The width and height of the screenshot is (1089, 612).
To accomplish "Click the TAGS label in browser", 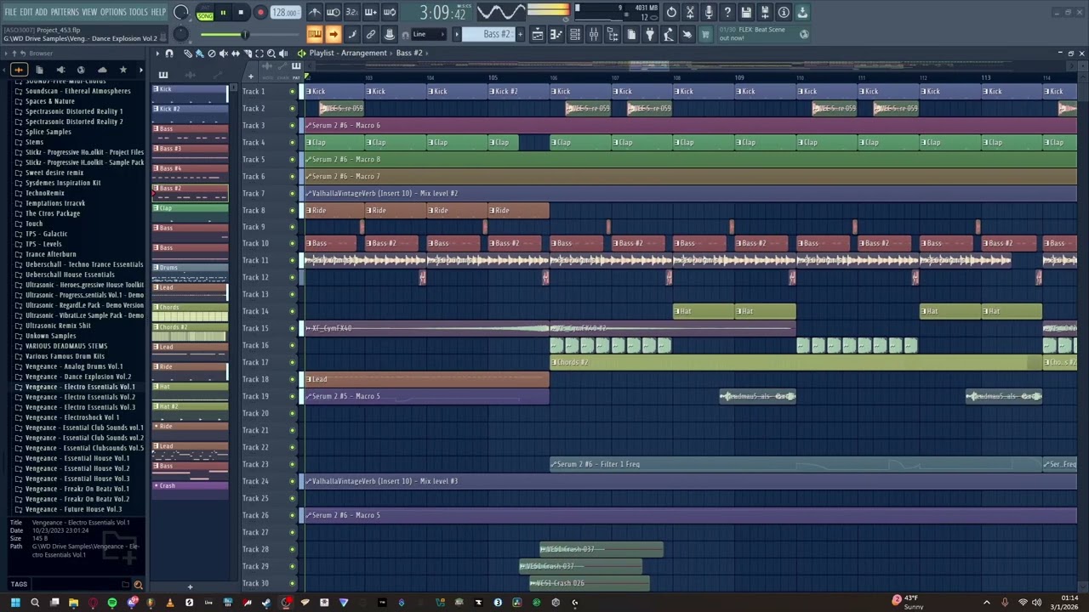I will (x=19, y=584).
